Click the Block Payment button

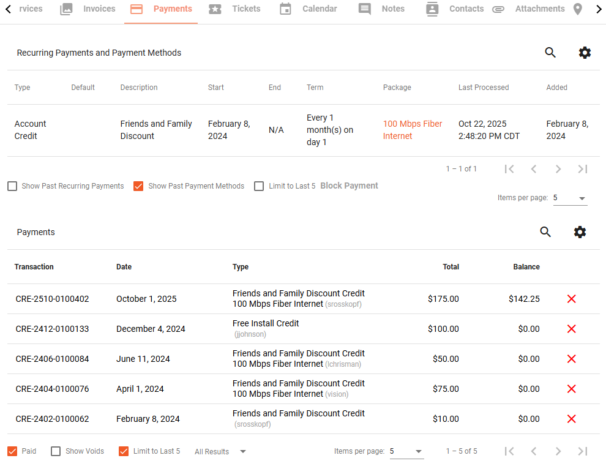coord(349,186)
